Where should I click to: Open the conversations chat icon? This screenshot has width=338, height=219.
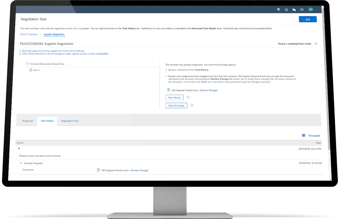pyautogui.click(x=294, y=10)
